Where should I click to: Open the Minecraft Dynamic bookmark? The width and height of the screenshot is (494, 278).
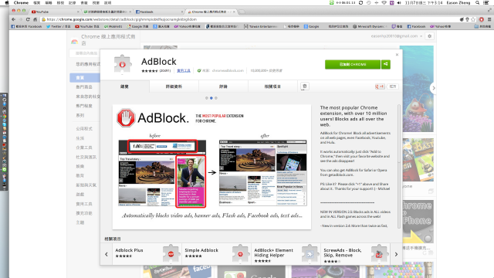pyautogui.click(x=370, y=26)
